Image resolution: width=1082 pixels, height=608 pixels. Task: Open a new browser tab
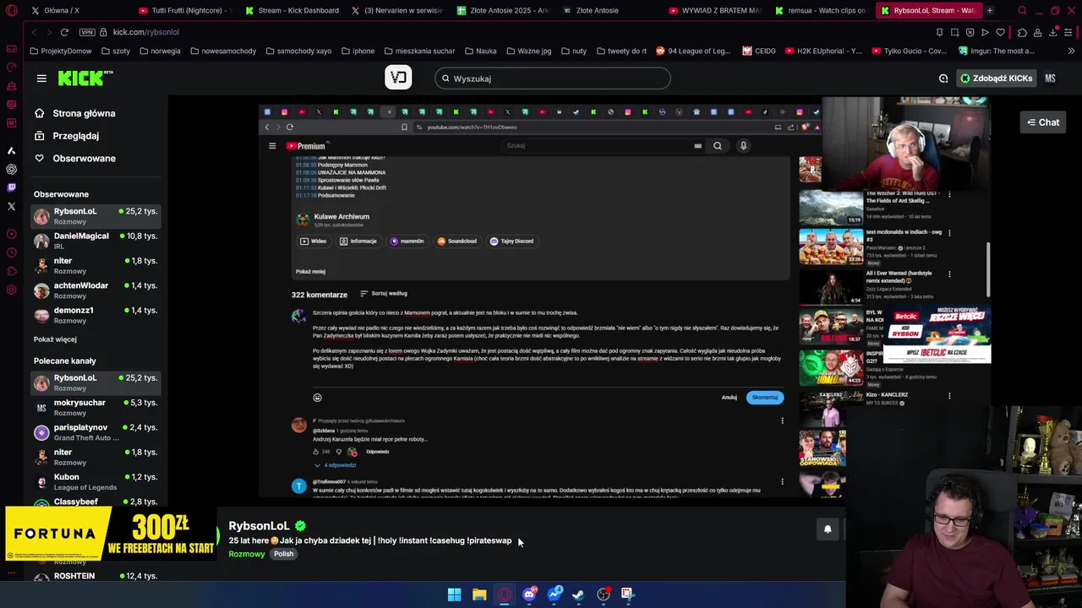pos(990,10)
